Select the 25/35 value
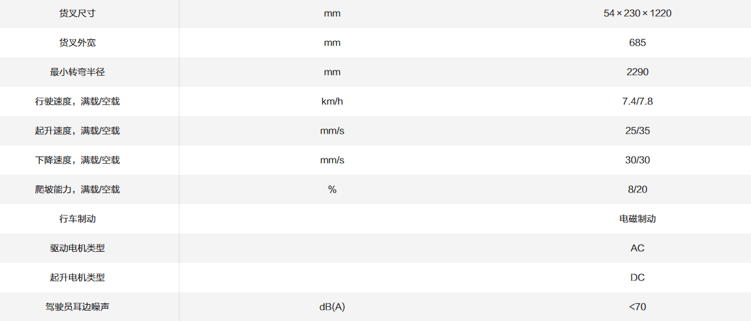 tap(637, 130)
